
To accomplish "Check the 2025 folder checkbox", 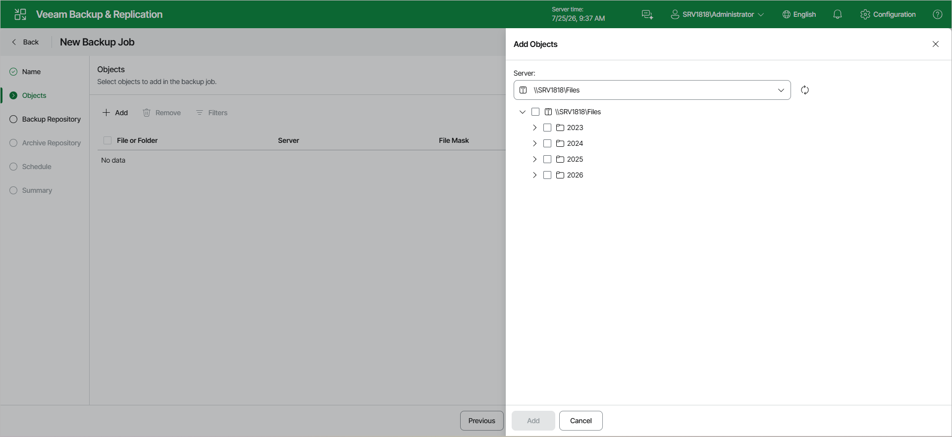I will (547, 159).
